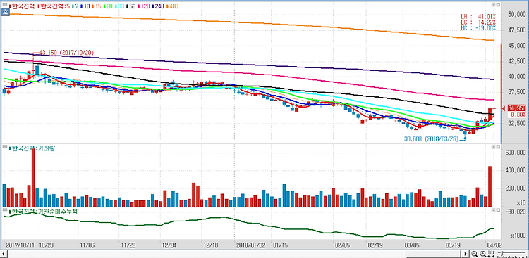Screen dimensions: 529x258
Task: Click the 12/04 date label
Action: click(x=169, y=245)
